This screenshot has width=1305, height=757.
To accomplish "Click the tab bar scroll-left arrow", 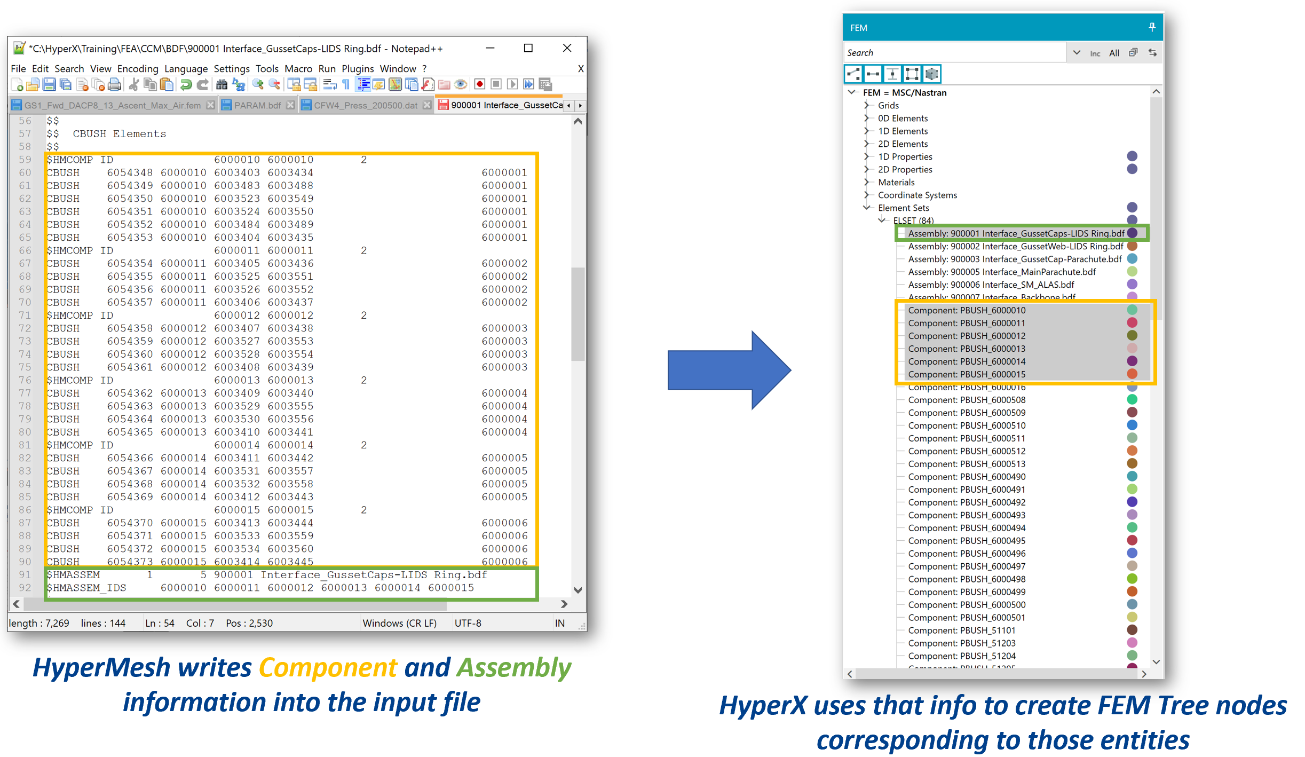I will [569, 105].
